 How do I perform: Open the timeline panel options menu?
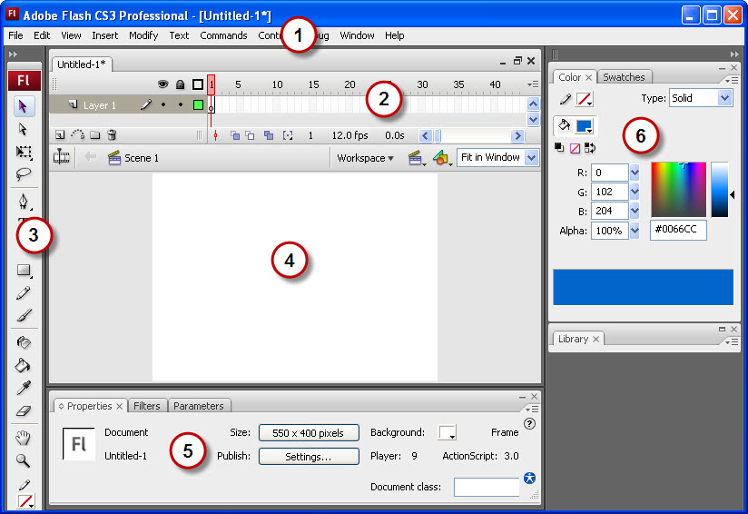(x=534, y=84)
